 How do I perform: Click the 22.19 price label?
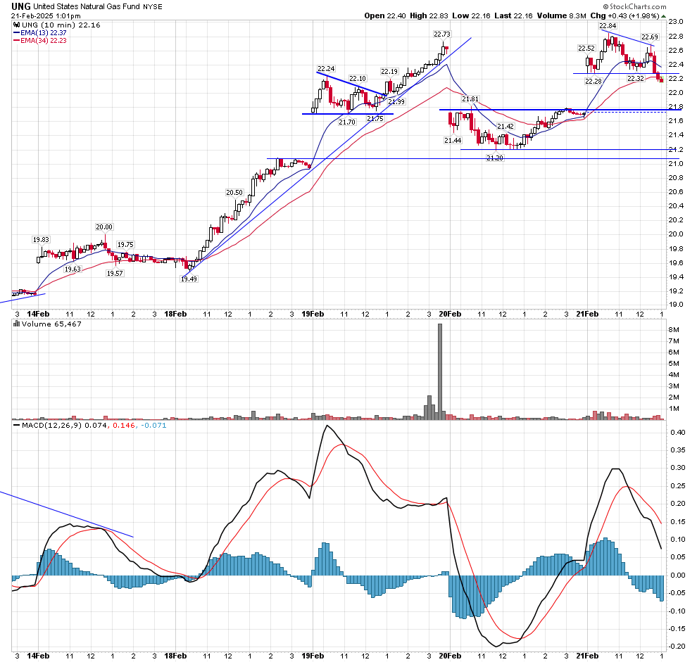tap(389, 71)
